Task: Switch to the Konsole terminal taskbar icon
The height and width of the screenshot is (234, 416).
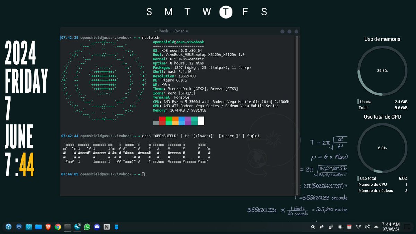Action: pyautogui.click(x=68, y=227)
